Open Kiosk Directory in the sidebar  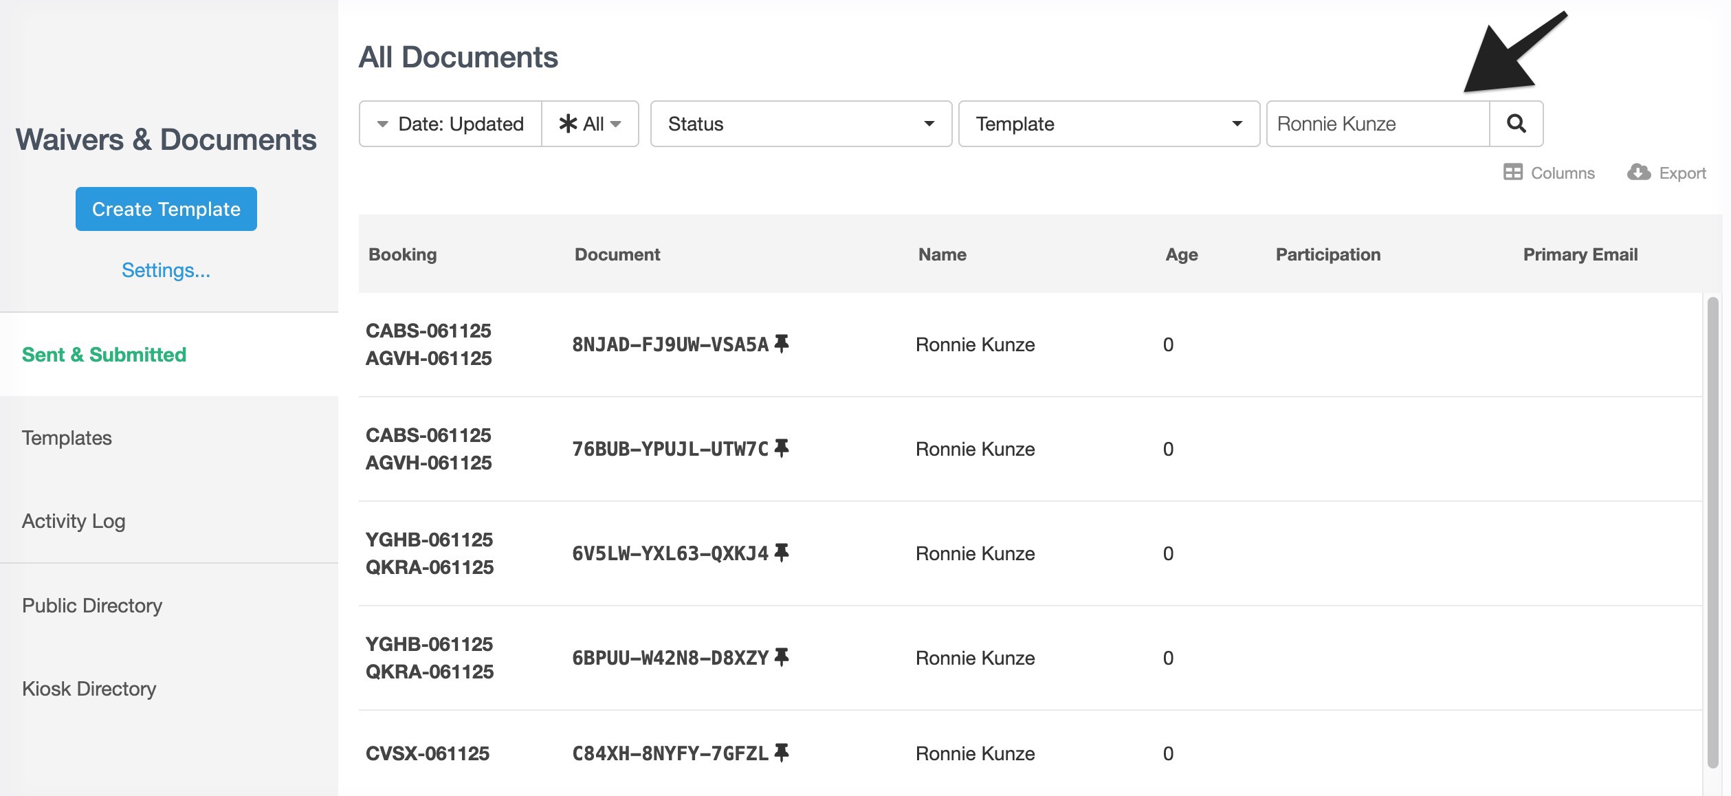[89, 689]
